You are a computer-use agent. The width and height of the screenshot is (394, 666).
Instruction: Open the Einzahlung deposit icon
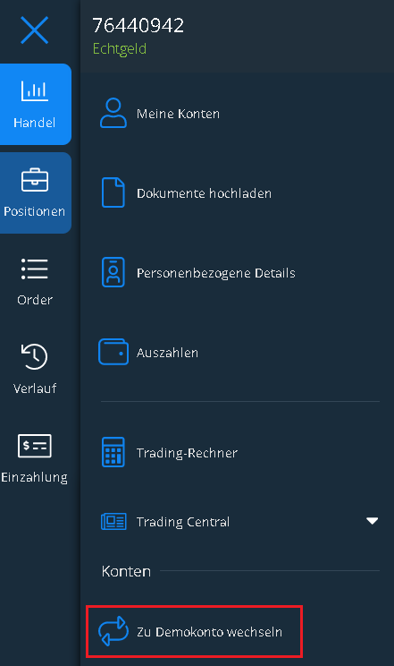point(34,446)
